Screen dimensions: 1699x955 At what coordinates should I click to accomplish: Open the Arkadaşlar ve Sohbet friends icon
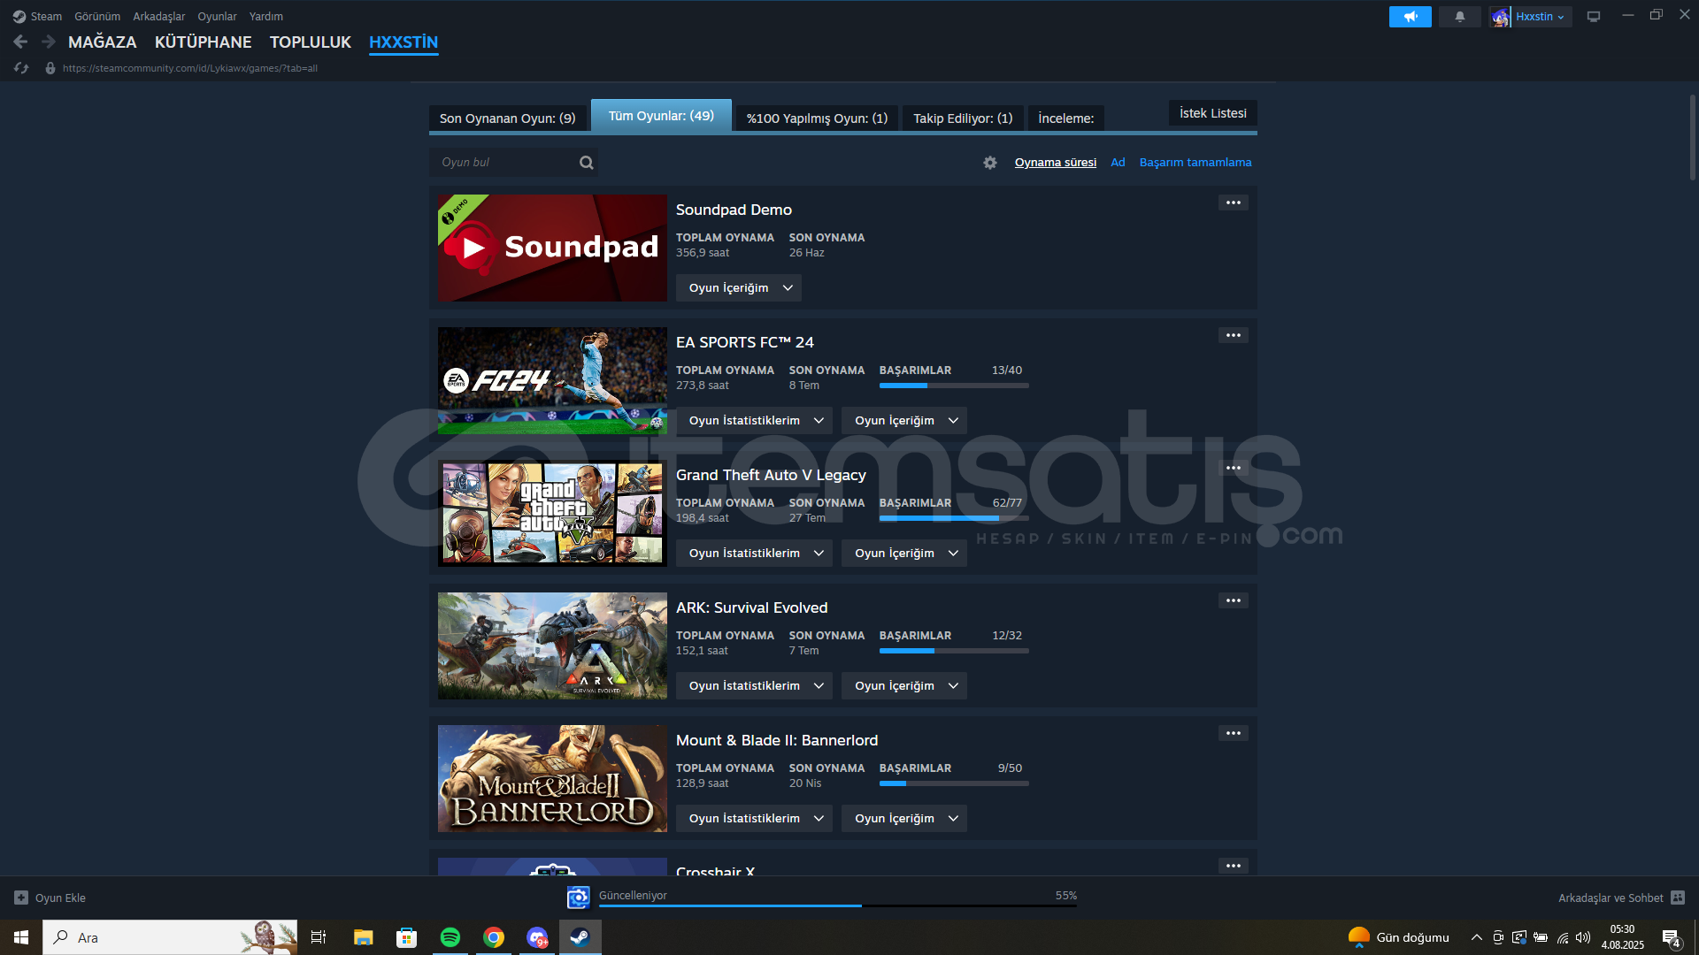1677,898
